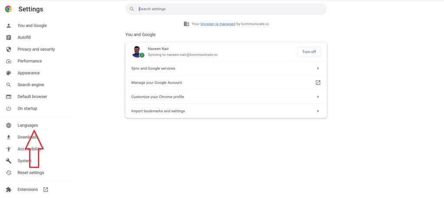Click the Chrome logo icon
444x198 pixels.
tap(8, 9)
